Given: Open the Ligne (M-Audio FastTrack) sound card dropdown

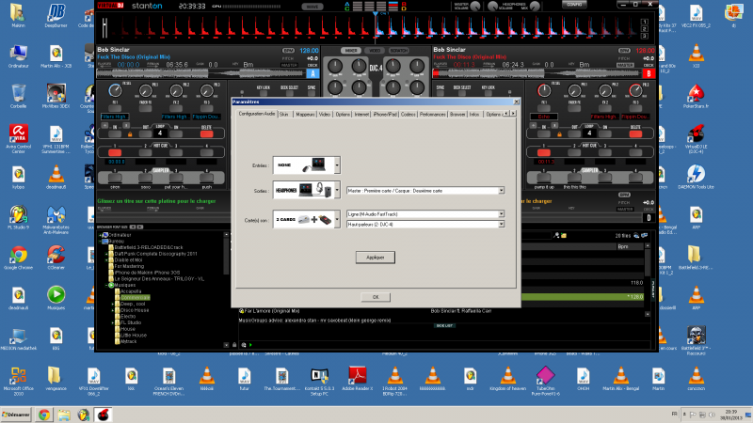Looking at the screenshot, I should [500, 214].
